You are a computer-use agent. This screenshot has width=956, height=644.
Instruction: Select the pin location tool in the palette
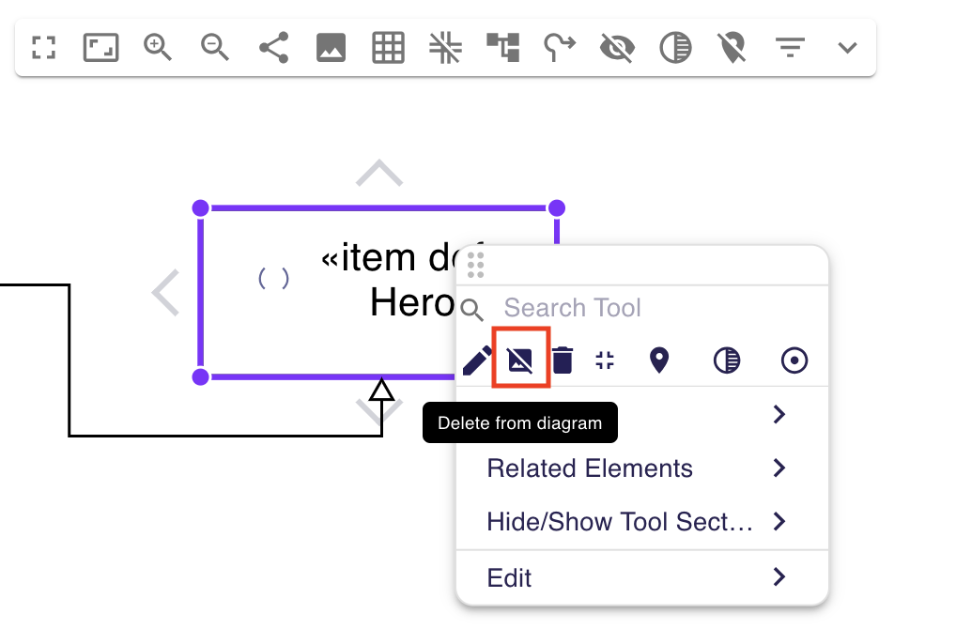[658, 360]
